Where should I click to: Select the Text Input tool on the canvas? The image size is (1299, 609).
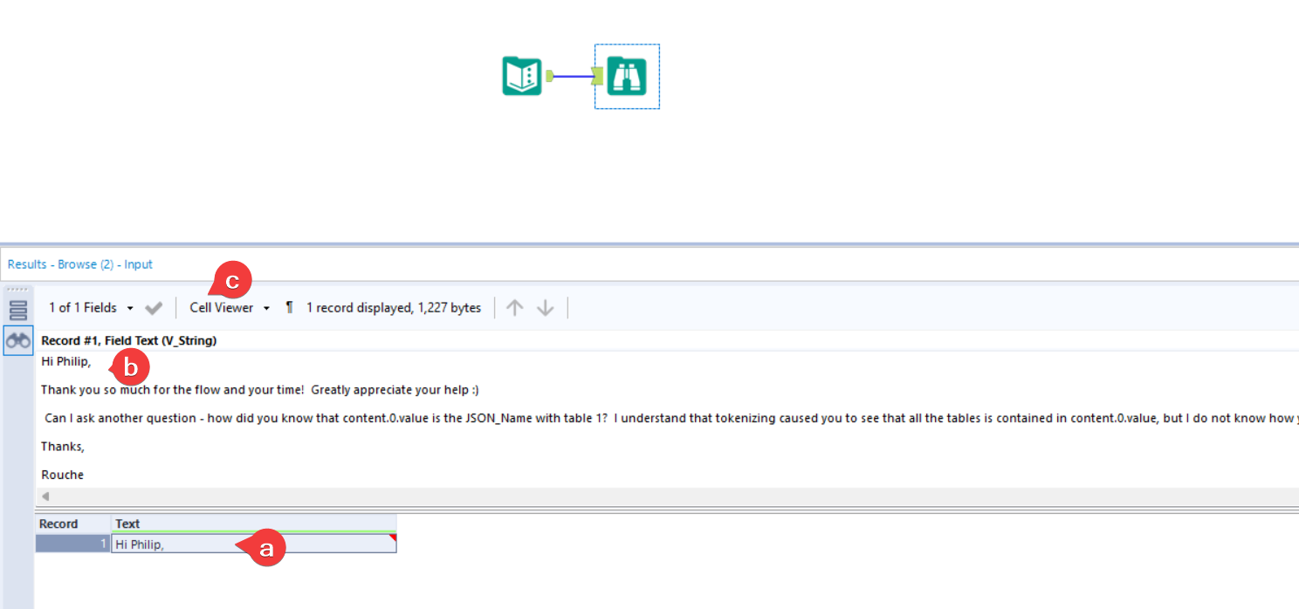[521, 76]
